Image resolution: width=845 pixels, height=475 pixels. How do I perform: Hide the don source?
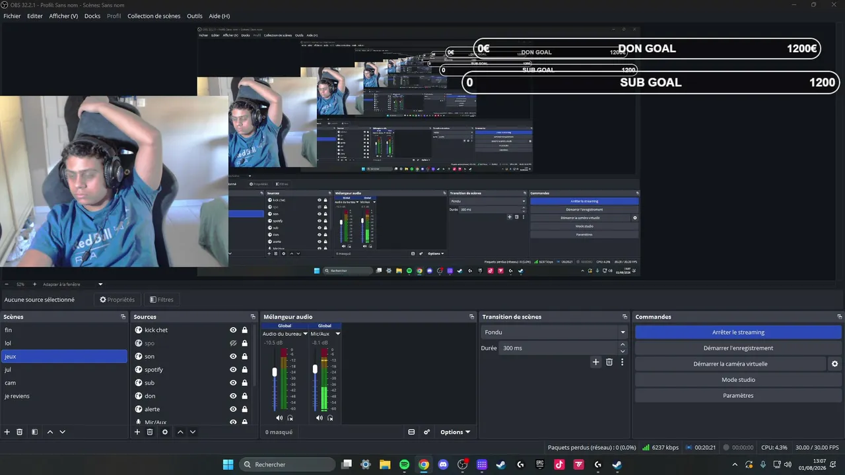(x=233, y=396)
